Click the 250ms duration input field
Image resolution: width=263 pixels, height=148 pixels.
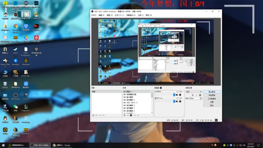(195, 98)
